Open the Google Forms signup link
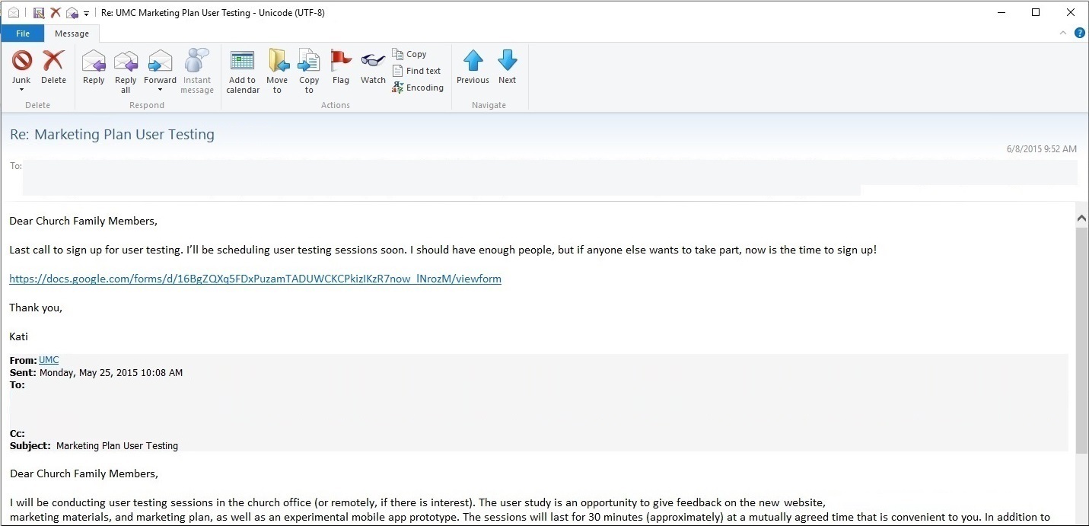The image size is (1089, 526). pos(255,279)
